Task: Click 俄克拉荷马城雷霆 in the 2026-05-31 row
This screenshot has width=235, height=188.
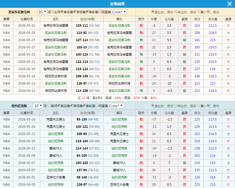Action: click(56, 26)
